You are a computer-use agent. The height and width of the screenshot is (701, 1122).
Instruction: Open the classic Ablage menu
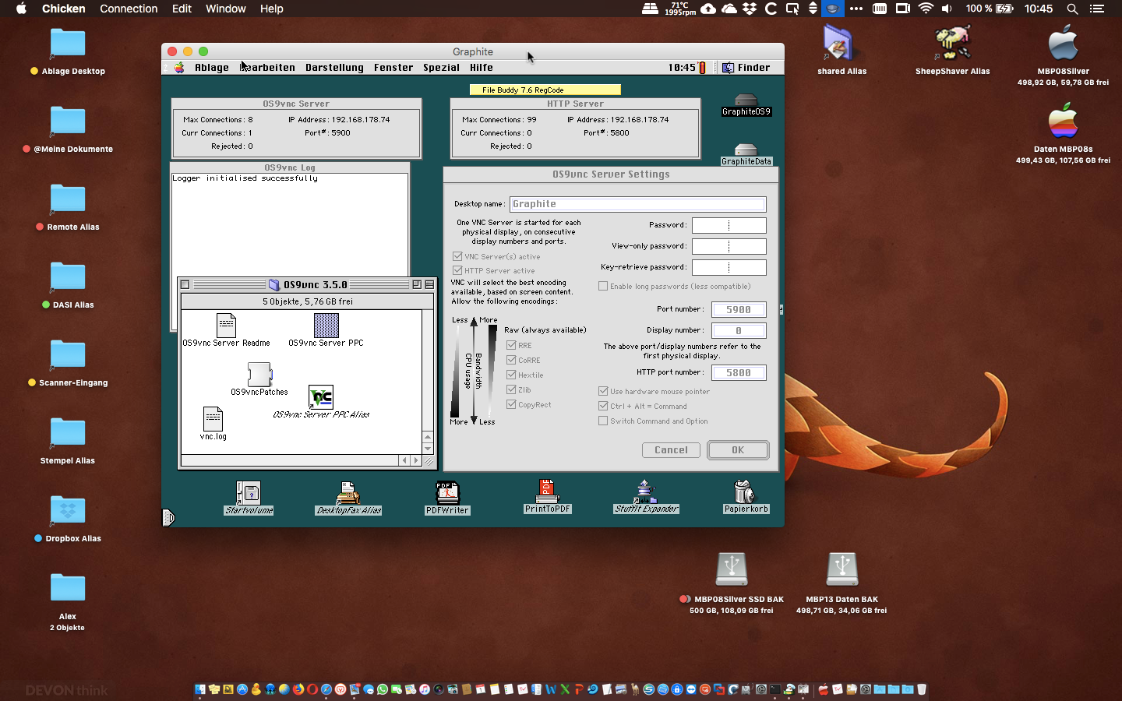click(212, 68)
